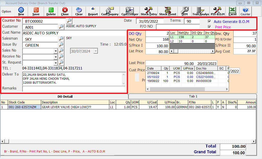Toggle the Auto Generate B.O.M checkbox

(x=209, y=21)
